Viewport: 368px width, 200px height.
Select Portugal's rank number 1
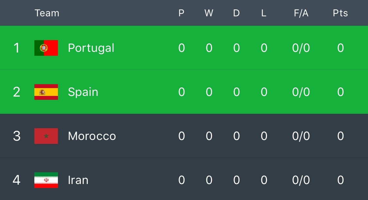click(x=16, y=48)
